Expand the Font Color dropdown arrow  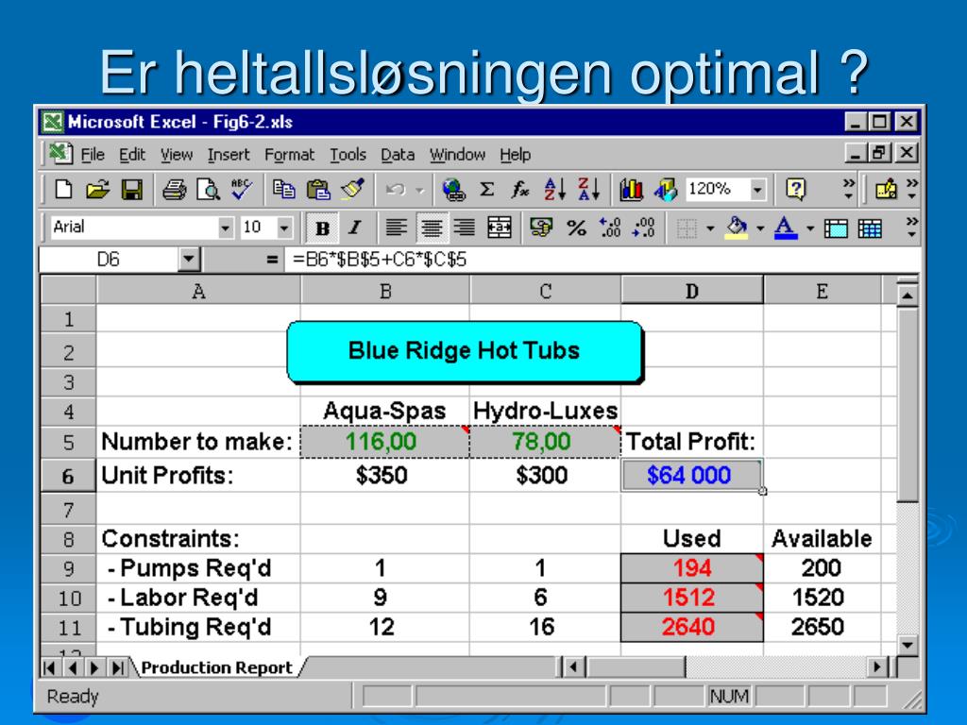pos(809,228)
